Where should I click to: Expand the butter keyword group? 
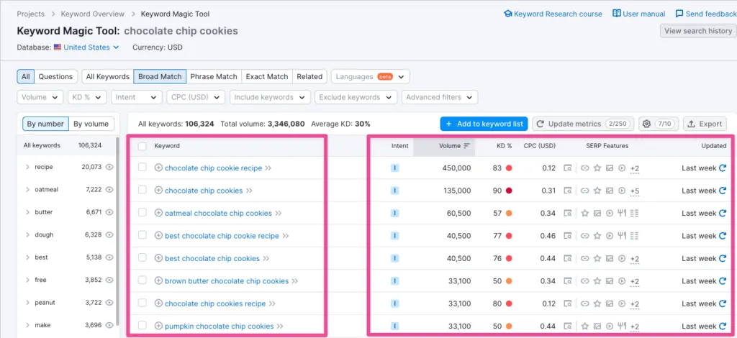28,212
